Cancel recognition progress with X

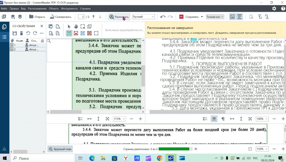coord(196,149)
